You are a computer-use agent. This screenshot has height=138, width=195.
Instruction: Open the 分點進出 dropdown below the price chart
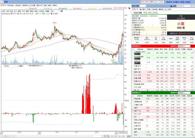point(11,66)
